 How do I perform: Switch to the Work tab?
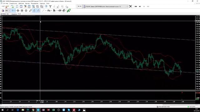[19, 14]
